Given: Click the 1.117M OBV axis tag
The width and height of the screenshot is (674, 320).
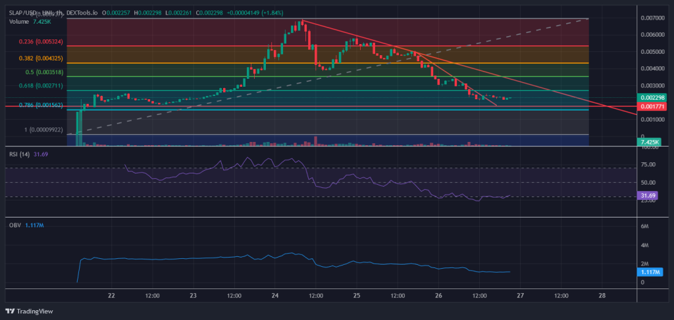Looking at the screenshot, I should click(650, 272).
